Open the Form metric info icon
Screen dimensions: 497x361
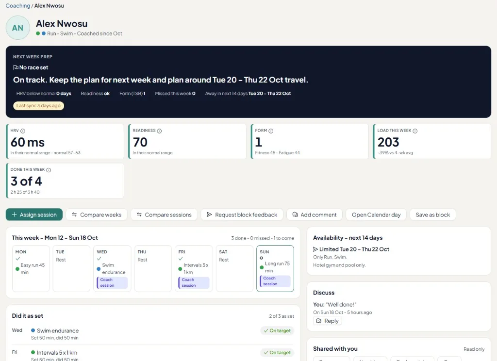271,131
